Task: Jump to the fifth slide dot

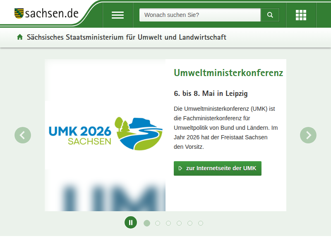Action: 190,223
